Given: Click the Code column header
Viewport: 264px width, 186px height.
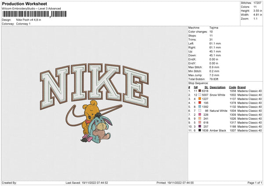Looking at the screenshot, I should click(232, 87).
